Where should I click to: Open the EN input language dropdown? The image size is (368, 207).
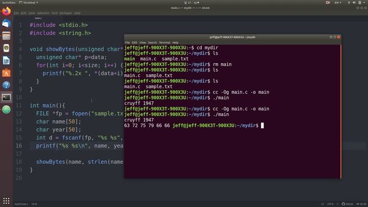point(338,2)
